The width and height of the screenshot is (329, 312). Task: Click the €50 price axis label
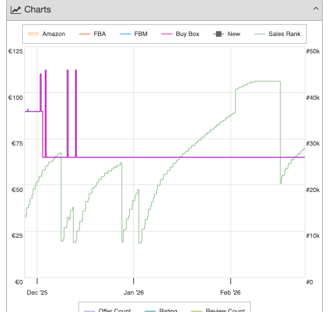coord(17,190)
